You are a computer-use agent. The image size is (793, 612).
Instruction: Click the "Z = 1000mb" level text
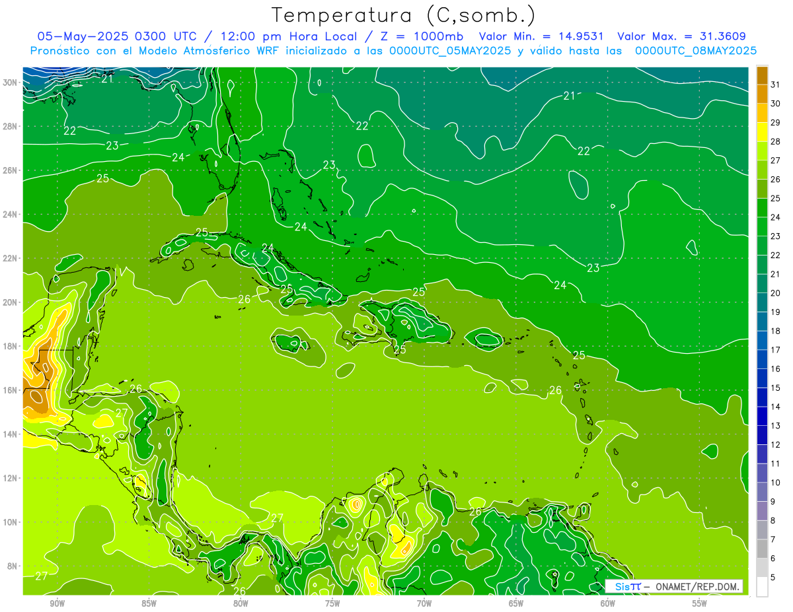[x=420, y=36]
